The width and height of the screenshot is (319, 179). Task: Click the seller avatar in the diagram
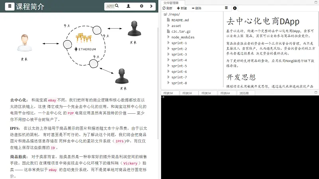pyautogui.click(x=24, y=43)
